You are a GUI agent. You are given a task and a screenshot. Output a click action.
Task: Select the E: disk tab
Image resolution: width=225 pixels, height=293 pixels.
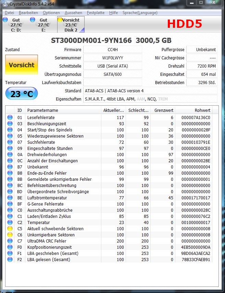[43, 25]
